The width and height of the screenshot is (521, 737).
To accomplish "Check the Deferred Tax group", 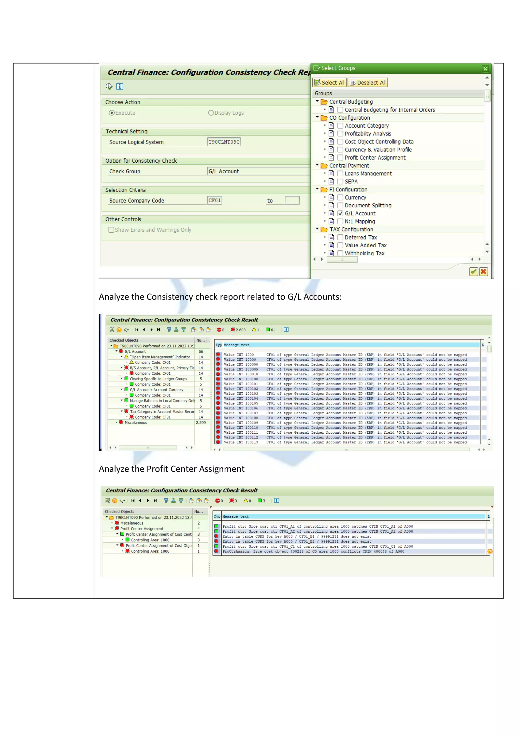I will pyautogui.click(x=340, y=237).
